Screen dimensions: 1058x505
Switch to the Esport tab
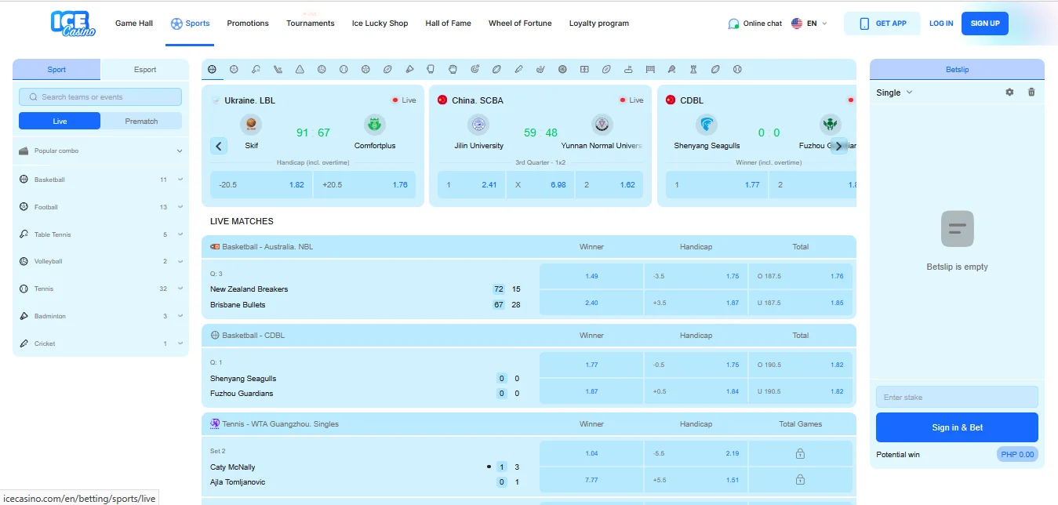tap(145, 70)
